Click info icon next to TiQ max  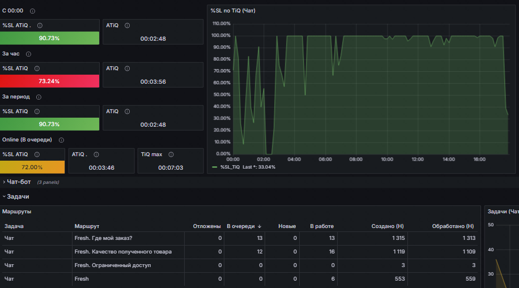(x=171, y=154)
